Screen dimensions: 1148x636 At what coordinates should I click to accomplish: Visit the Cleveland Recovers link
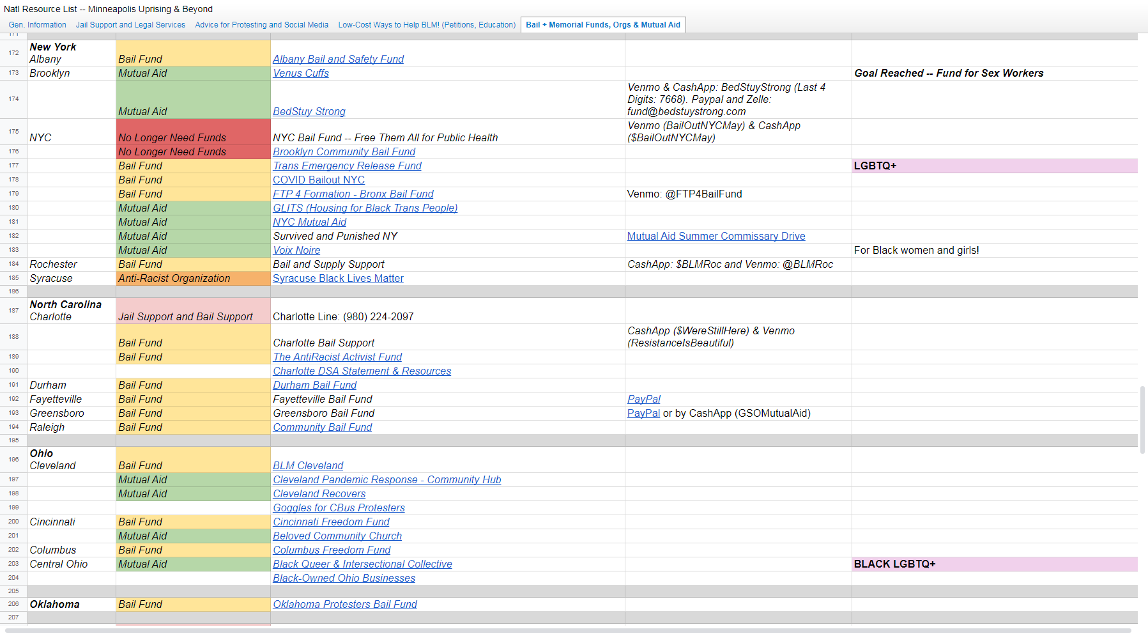tap(319, 494)
